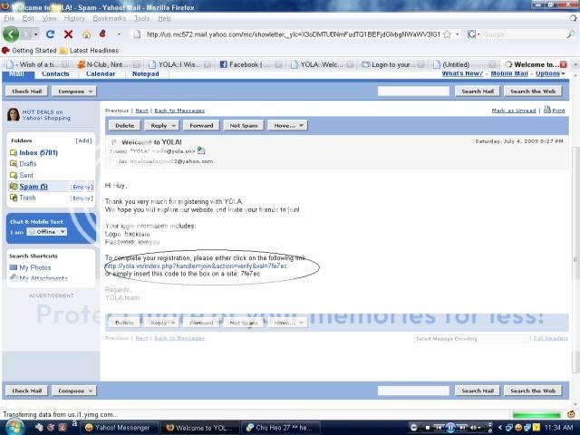The image size is (580, 435).
Task: Close the Welcome to... browser tab
Action: click(564, 64)
